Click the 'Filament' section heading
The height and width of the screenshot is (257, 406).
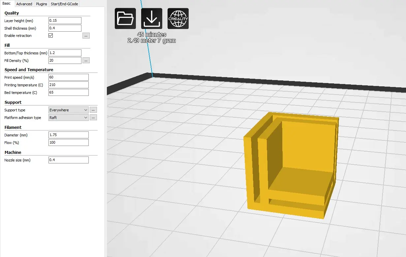click(x=13, y=127)
